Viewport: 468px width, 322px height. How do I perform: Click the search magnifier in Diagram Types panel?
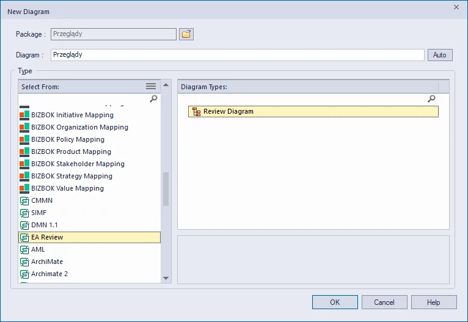click(x=431, y=98)
